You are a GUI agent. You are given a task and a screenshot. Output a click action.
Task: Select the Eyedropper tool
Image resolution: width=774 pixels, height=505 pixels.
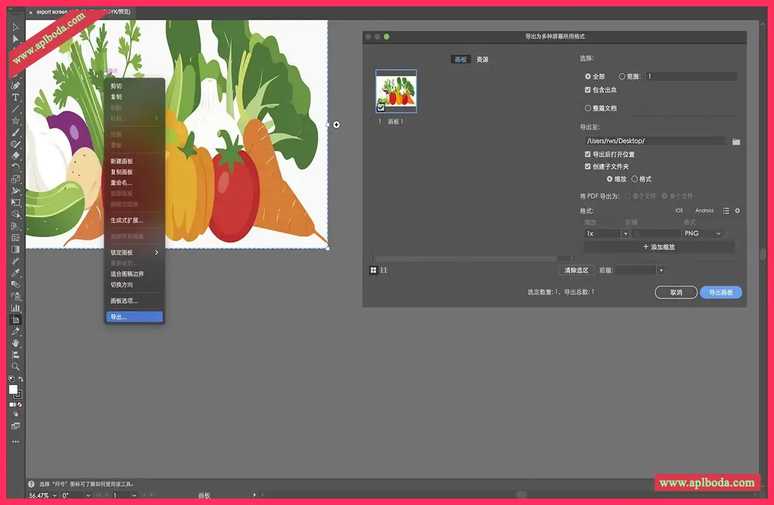tap(16, 273)
